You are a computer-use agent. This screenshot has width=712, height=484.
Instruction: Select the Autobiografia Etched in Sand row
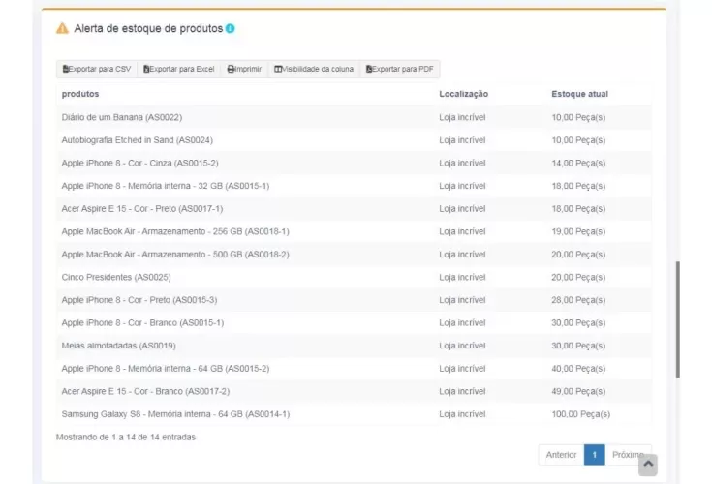137,140
